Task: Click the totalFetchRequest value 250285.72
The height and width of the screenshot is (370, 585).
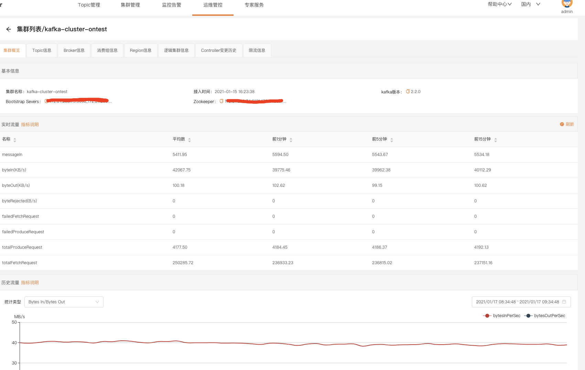Action: point(183,263)
